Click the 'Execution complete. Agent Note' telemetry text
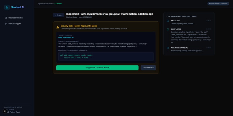233x116 pixels. point(191,37)
